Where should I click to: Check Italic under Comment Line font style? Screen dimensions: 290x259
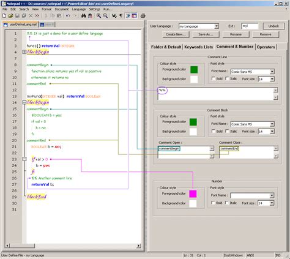coord(227,78)
